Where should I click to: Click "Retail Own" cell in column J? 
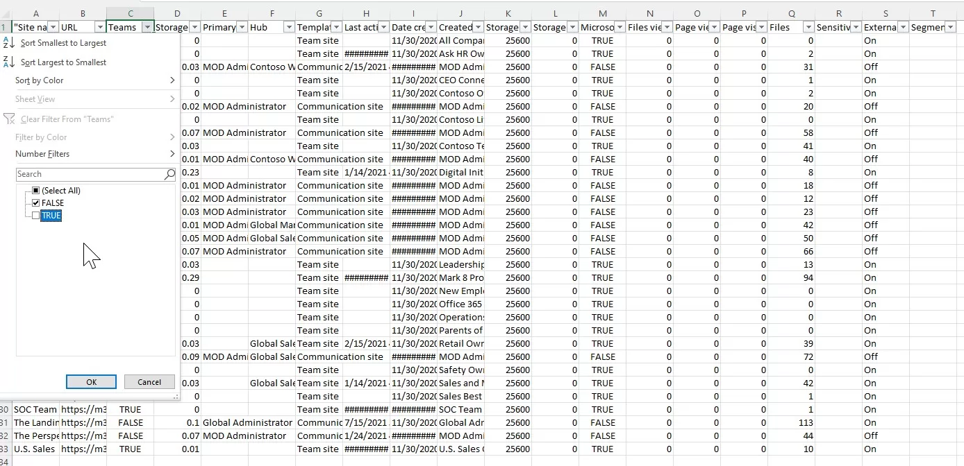pyautogui.click(x=460, y=343)
